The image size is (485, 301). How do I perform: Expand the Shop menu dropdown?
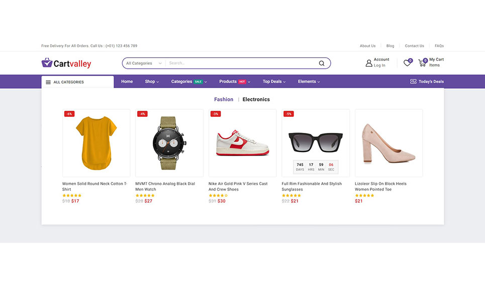point(152,82)
